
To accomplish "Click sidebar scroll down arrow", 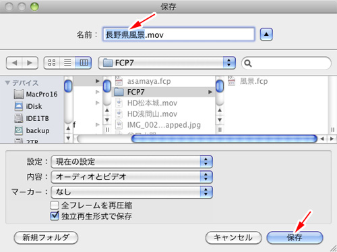I will click(68, 138).
